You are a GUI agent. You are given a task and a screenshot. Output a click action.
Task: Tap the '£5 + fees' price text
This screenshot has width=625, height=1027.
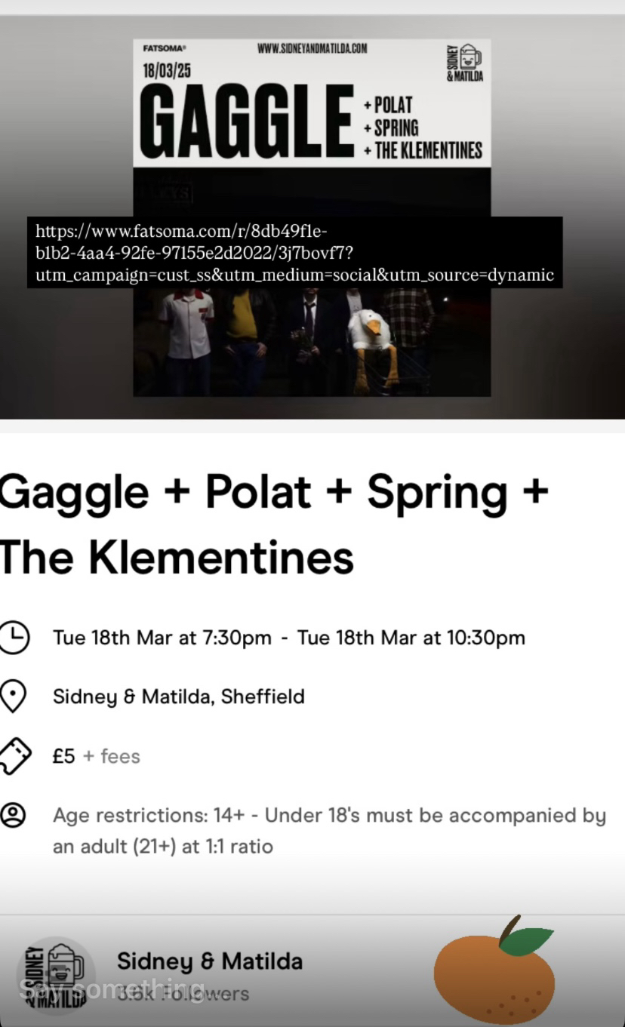pyautogui.click(x=97, y=755)
